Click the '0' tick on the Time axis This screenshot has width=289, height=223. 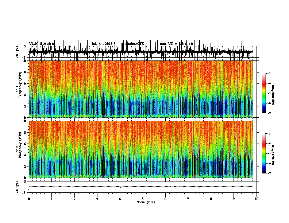[29, 199]
